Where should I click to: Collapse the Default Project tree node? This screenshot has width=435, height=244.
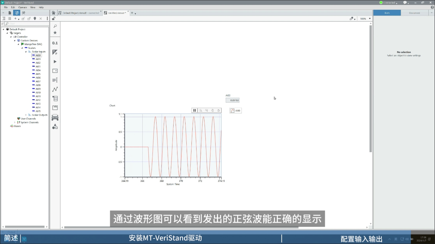click(4, 29)
